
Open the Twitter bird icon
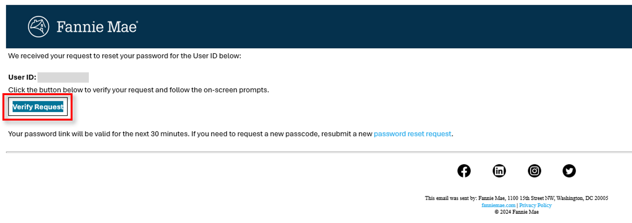click(x=569, y=171)
